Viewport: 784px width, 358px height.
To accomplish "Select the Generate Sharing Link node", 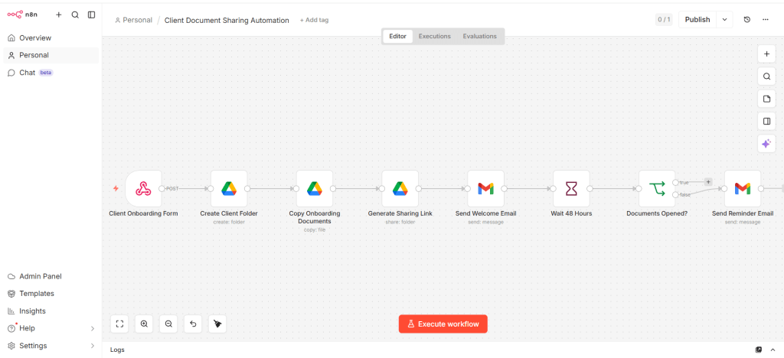I will 400,189.
